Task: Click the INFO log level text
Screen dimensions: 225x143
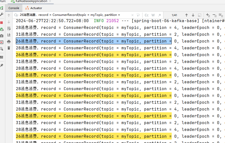Action: [99, 21]
